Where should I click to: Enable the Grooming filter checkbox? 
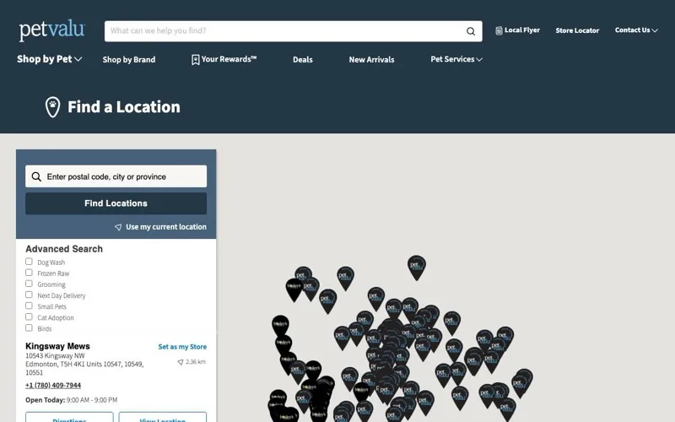tap(29, 284)
